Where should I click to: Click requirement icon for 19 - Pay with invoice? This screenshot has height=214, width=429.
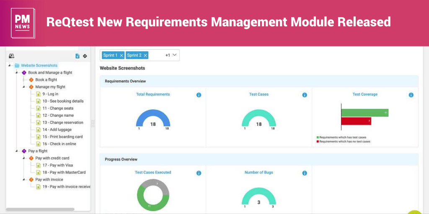click(x=38, y=187)
